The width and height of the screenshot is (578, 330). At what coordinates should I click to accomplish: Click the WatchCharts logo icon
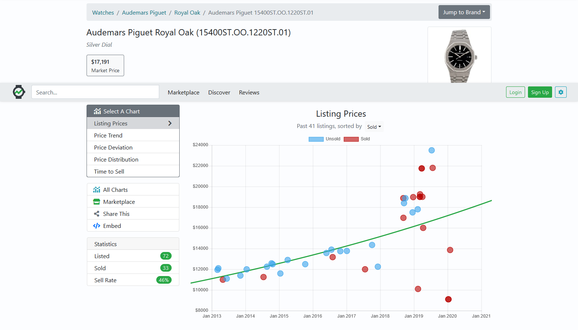pos(19,92)
